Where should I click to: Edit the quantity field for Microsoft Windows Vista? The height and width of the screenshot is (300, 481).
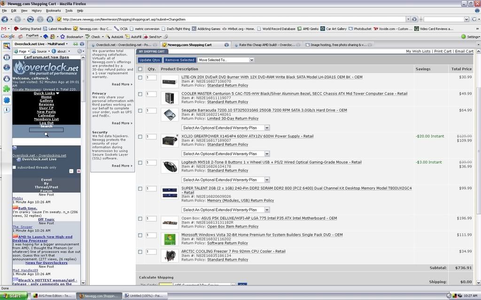coord(151,235)
